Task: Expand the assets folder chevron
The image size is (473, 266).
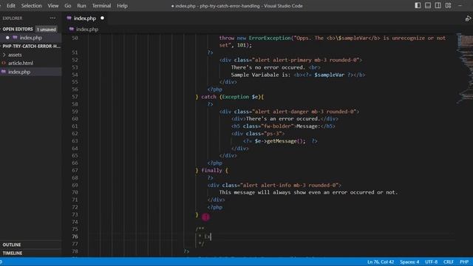Action: pyautogui.click(x=4, y=55)
